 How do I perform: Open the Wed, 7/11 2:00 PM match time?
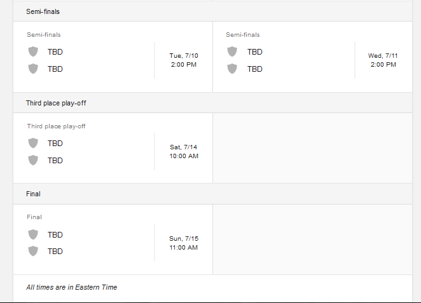[384, 60]
